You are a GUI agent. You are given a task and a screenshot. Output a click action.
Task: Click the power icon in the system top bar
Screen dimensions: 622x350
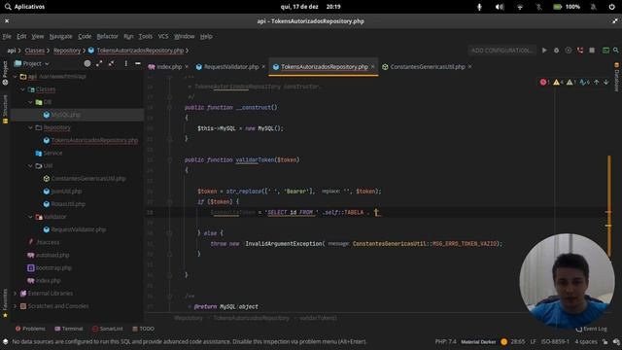611,7
